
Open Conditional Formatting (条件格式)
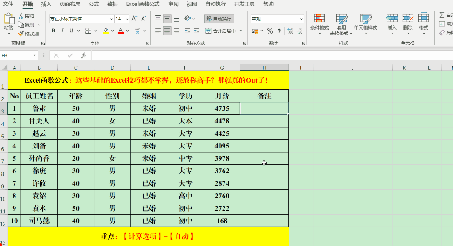[x=319, y=25]
